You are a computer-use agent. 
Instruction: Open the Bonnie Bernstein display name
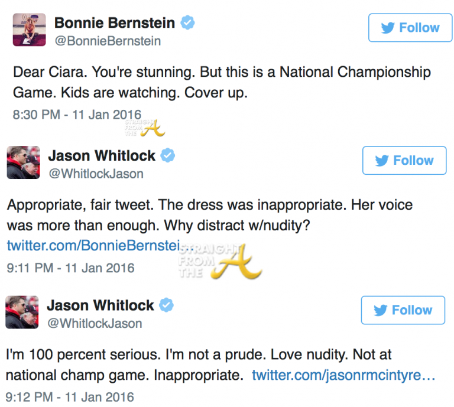(x=115, y=23)
